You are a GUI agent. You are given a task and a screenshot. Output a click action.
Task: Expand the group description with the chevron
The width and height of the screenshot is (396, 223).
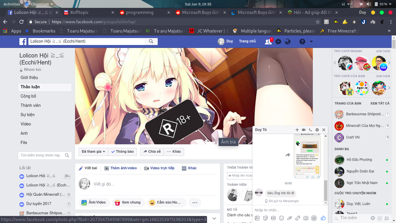click(x=214, y=218)
